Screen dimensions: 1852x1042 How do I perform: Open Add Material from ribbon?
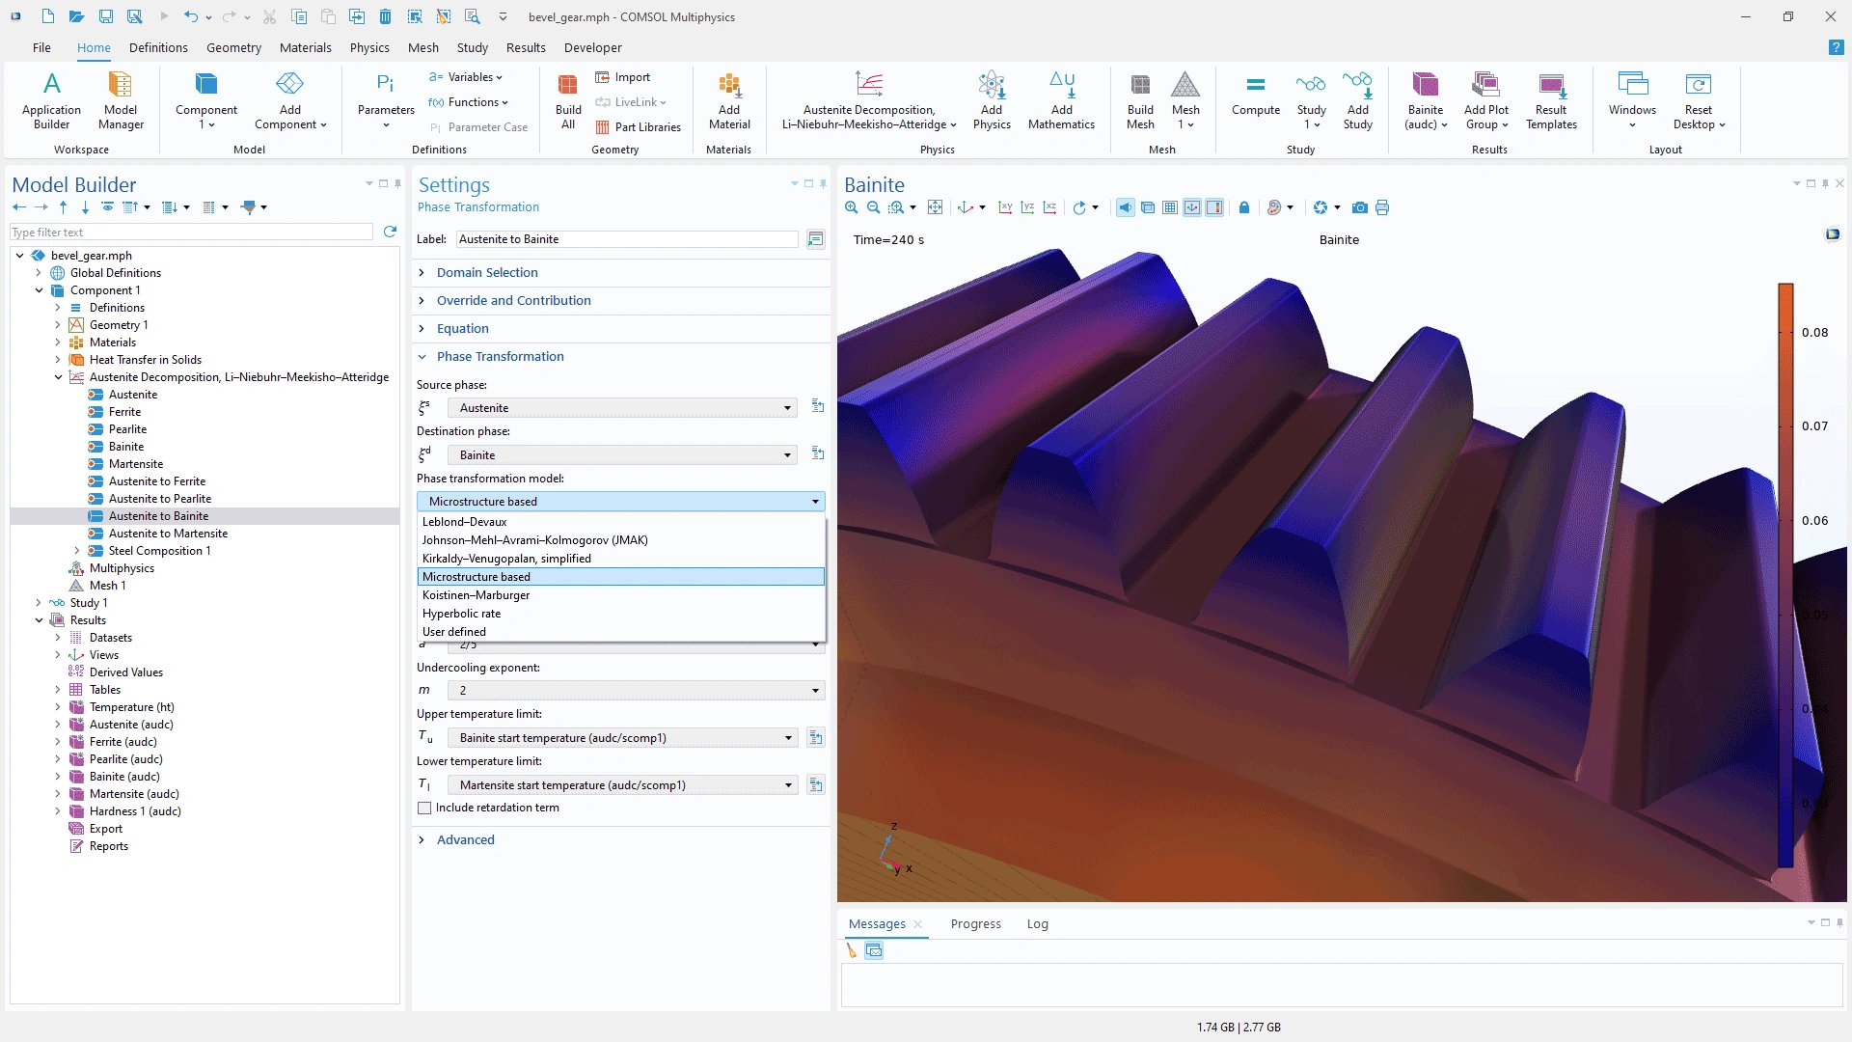[729, 101]
